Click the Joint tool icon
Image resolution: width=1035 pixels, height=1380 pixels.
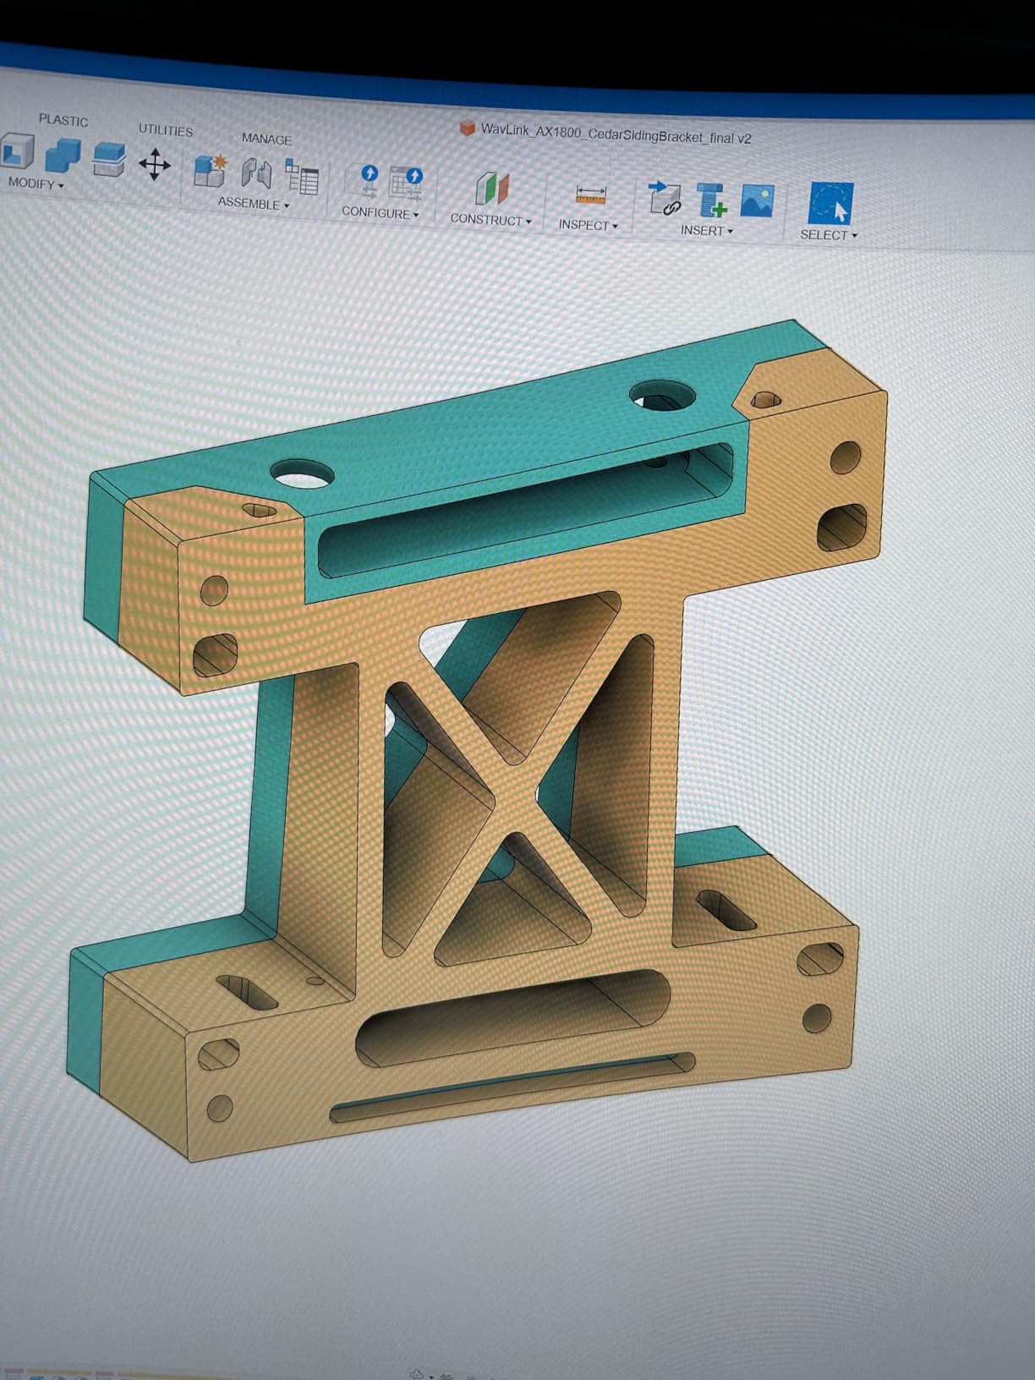point(256,173)
